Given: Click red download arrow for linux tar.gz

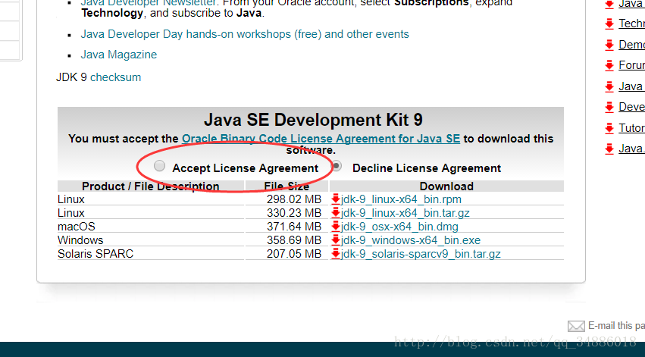Looking at the screenshot, I should [336, 213].
